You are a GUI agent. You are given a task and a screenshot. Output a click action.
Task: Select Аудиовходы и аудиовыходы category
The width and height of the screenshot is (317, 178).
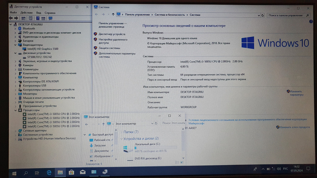41,37
